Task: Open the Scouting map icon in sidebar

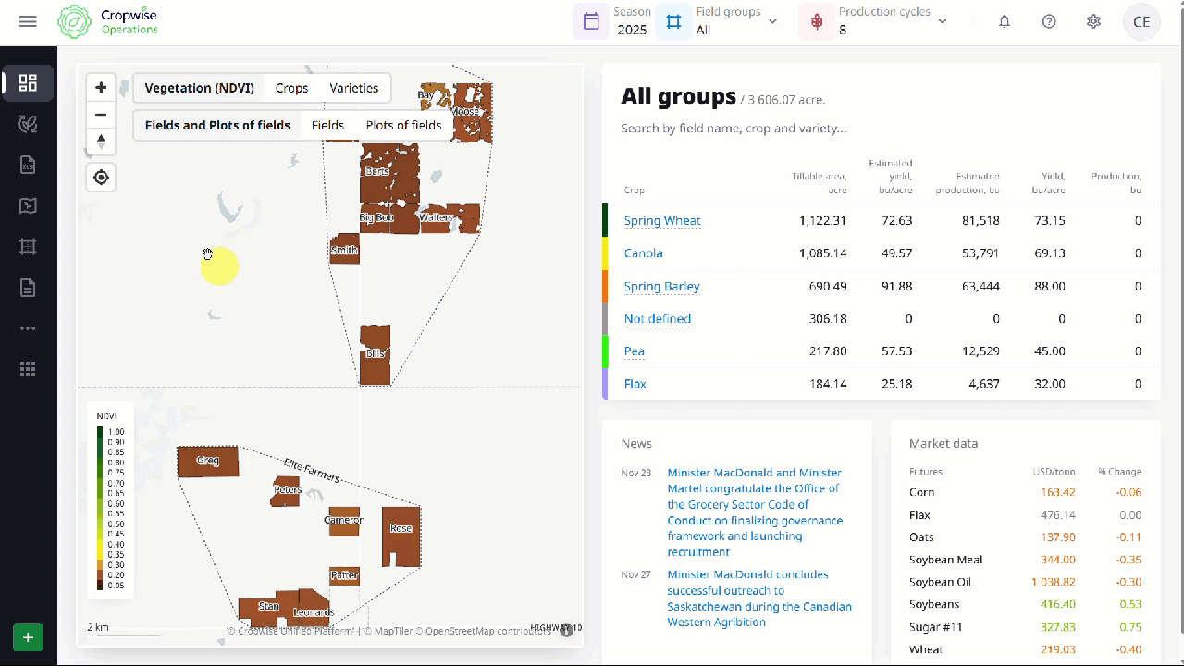Action: pyautogui.click(x=28, y=205)
